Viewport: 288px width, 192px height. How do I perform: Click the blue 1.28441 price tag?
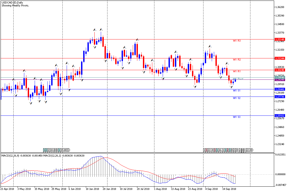(280, 89)
